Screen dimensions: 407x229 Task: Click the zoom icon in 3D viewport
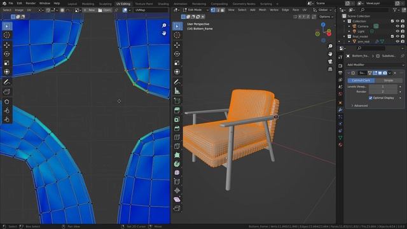click(x=330, y=46)
